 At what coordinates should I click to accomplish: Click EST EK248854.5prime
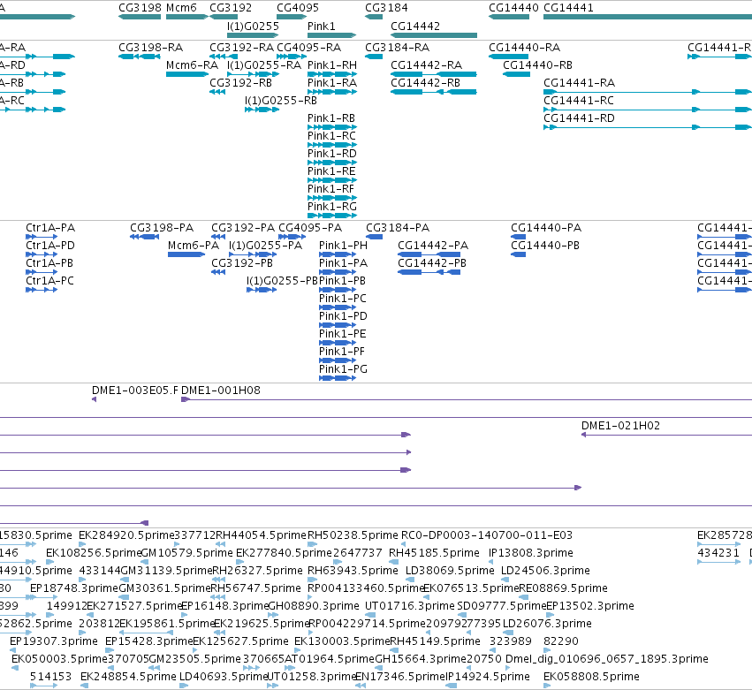click(85, 686)
